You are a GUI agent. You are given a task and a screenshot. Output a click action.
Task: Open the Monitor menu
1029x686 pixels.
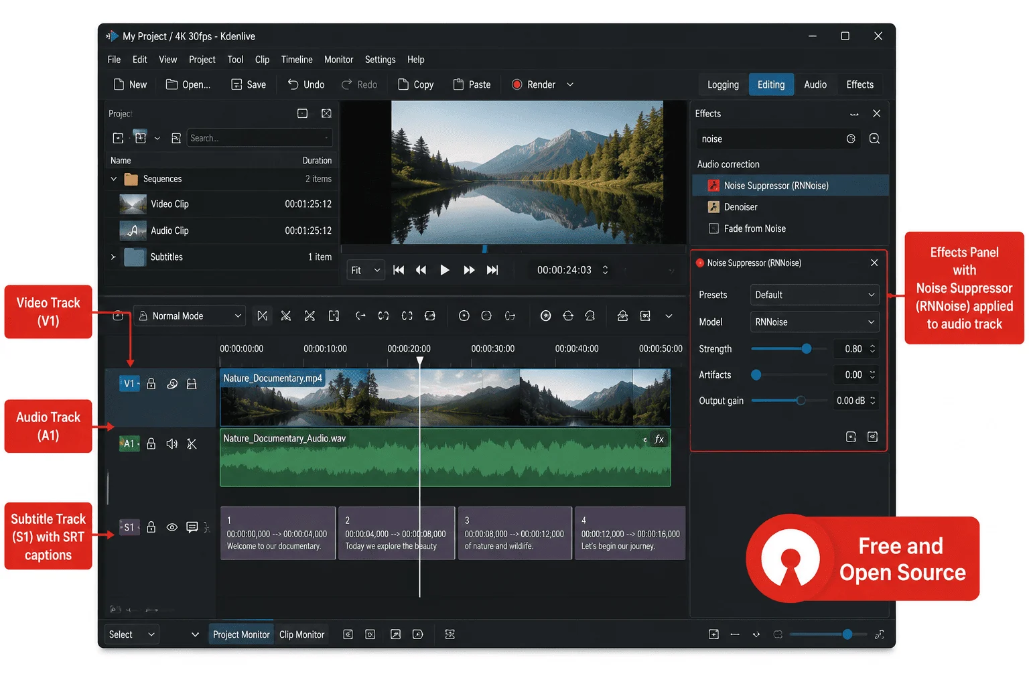[x=338, y=60]
